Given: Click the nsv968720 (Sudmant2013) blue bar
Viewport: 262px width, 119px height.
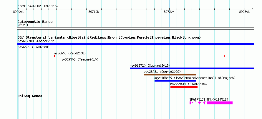Looking at the screenshot, I should pos(192,68).
